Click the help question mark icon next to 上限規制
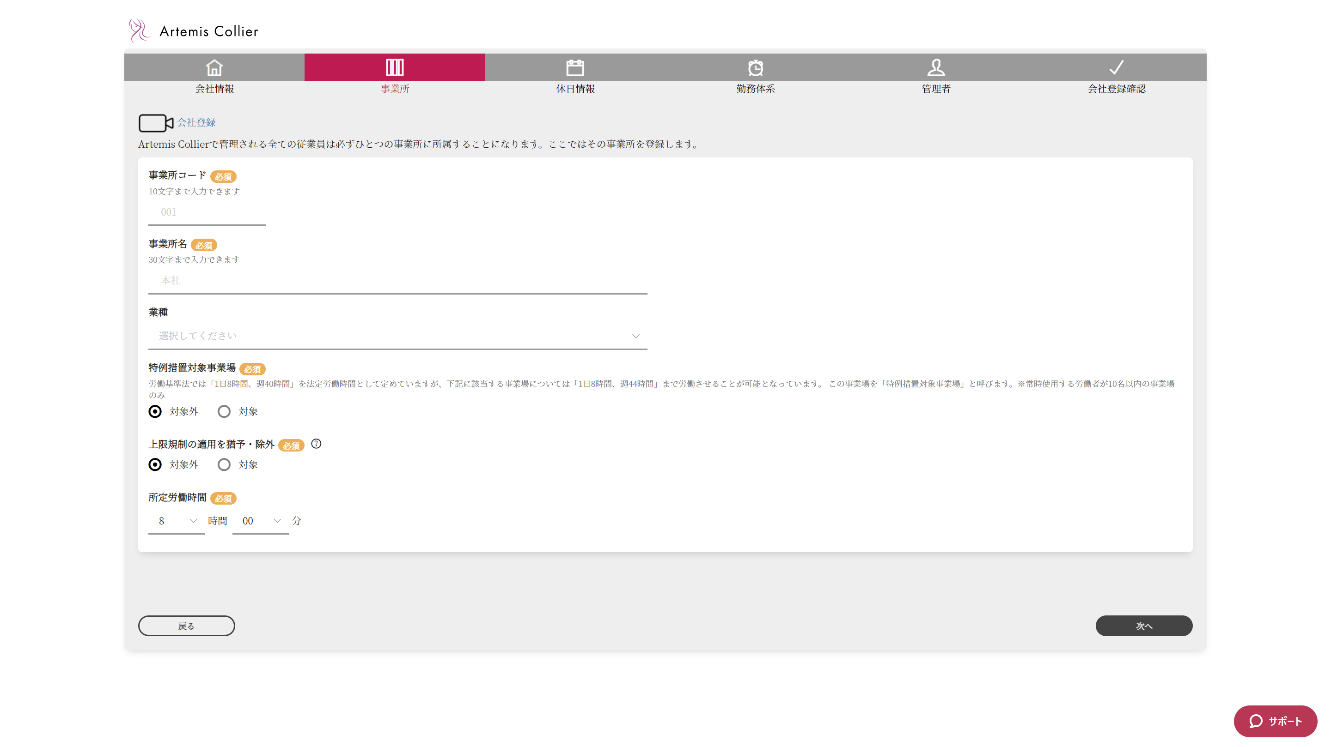This screenshot has height=747, width=1331. pyautogui.click(x=316, y=444)
